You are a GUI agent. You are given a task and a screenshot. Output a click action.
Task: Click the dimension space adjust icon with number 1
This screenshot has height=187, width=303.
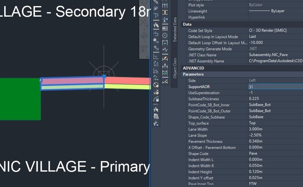tap(165, 29)
